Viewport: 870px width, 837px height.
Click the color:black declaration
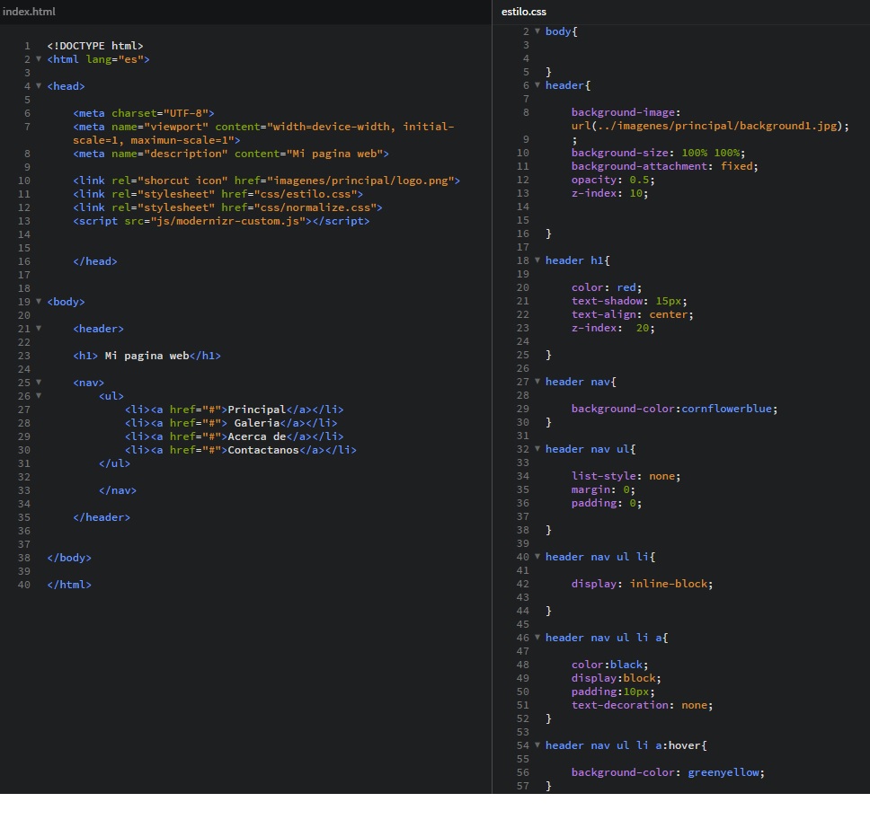point(609,664)
